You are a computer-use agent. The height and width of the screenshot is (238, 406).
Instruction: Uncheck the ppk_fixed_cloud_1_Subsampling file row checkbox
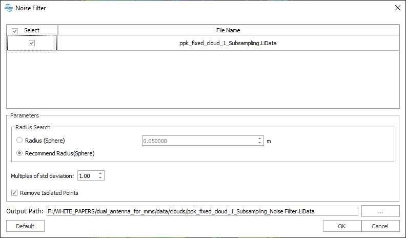32,44
